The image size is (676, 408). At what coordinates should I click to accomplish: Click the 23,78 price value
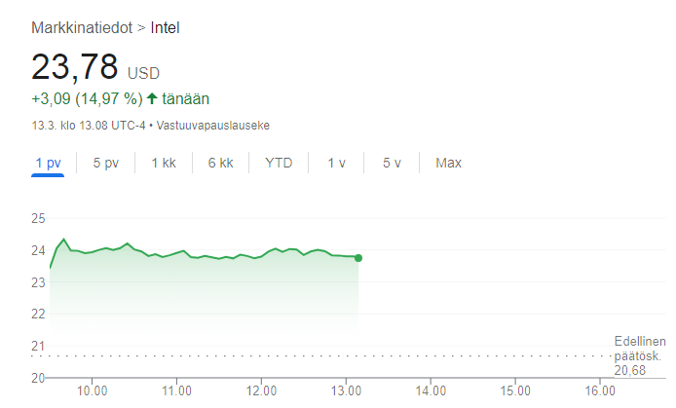coord(74,67)
